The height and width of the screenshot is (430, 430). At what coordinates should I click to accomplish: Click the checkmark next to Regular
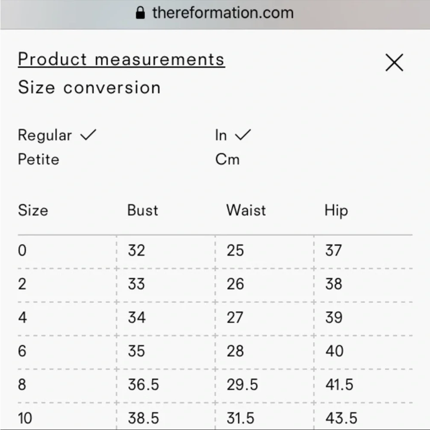pyautogui.click(x=87, y=135)
